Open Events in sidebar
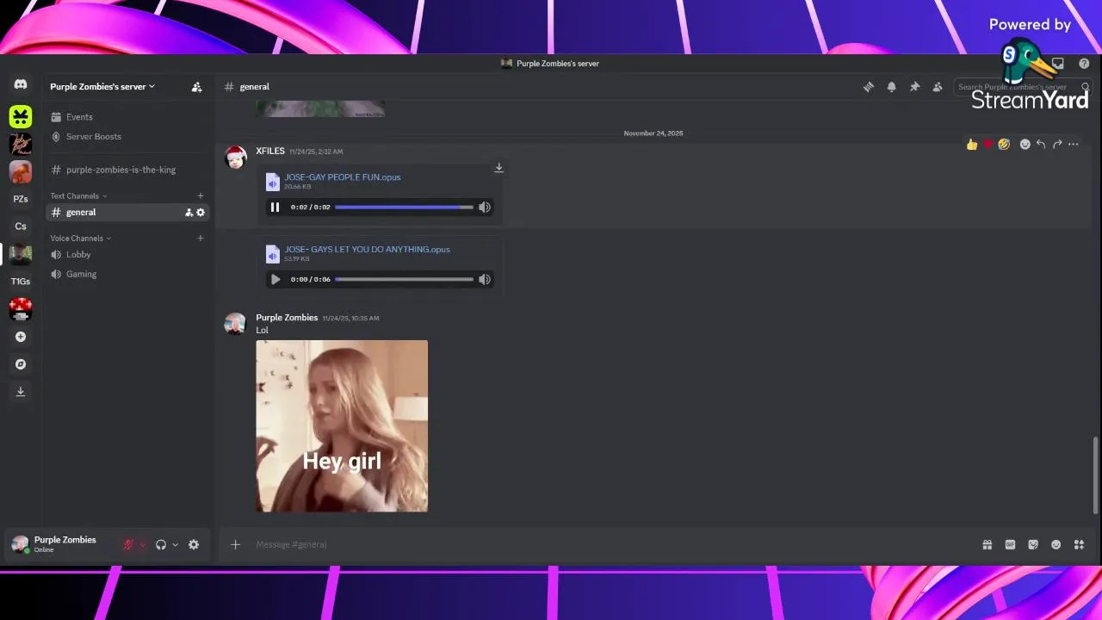The image size is (1102, 620). click(127, 117)
